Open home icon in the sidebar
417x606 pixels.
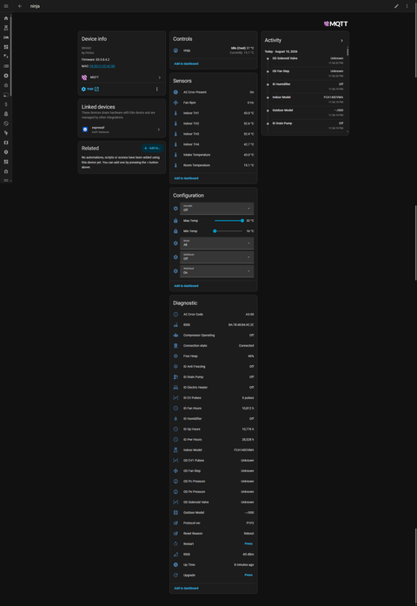coord(6,18)
